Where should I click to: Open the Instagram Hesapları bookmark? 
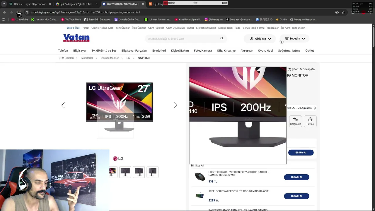(304, 20)
